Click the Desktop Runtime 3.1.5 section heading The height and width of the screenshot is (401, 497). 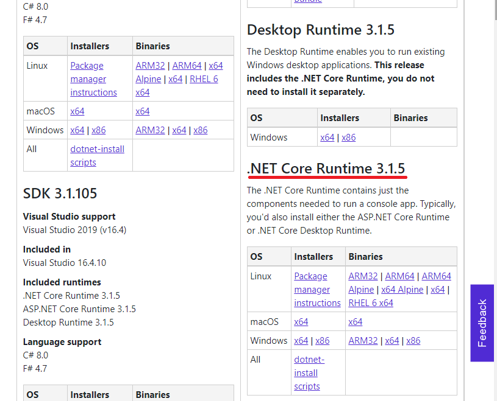point(320,30)
